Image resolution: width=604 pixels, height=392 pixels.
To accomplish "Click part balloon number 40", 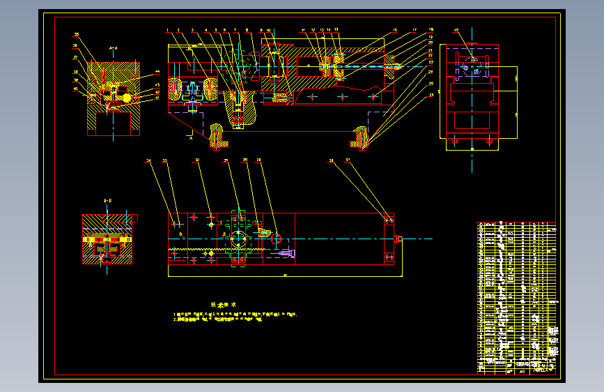I will click(x=75, y=89).
